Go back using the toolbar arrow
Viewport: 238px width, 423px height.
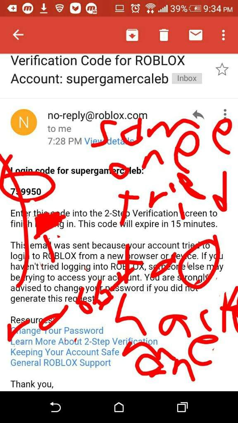[x=18, y=35]
